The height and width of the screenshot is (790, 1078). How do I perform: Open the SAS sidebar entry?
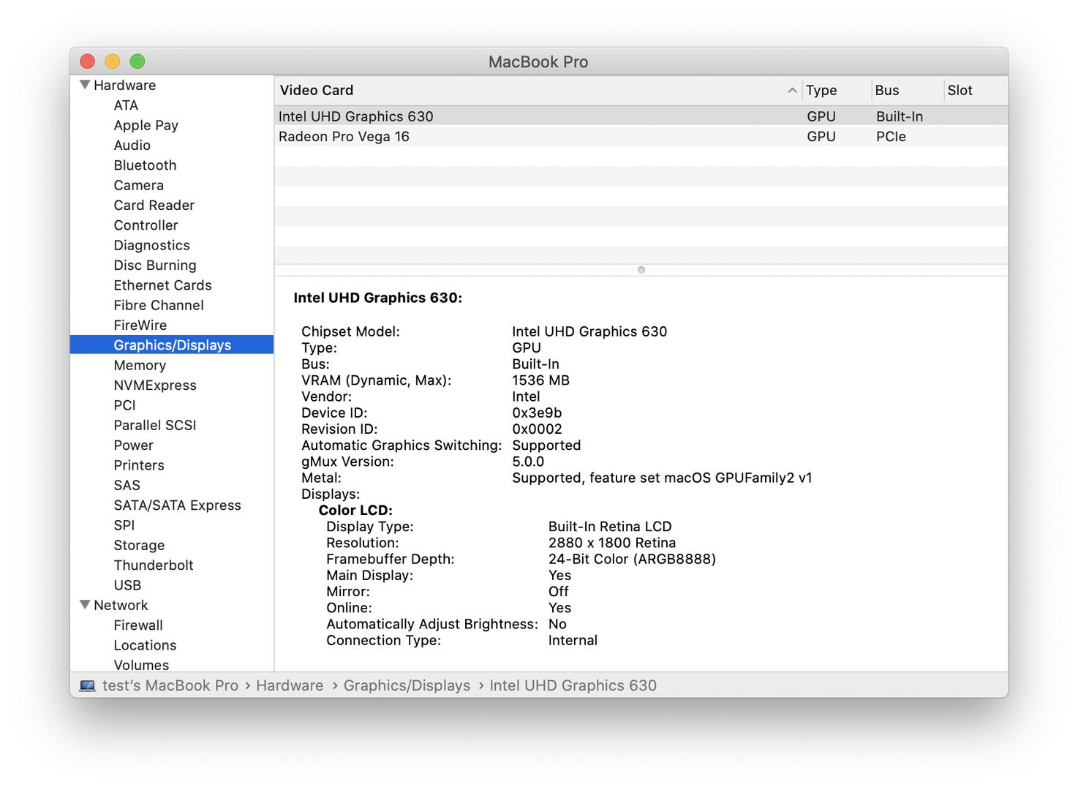pyautogui.click(x=127, y=485)
